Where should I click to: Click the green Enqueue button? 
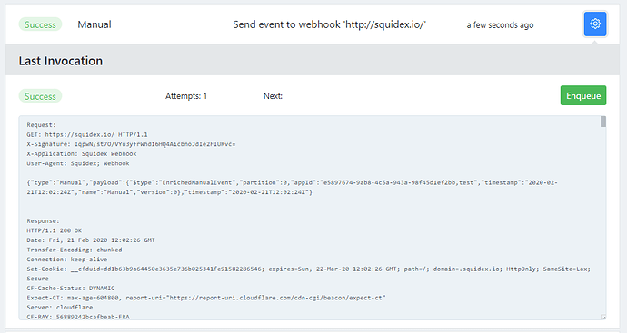pyautogui.click(x=583, y=95)
